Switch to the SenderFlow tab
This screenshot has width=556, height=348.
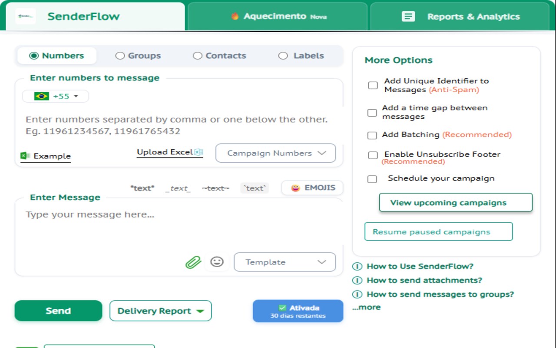(x=95, y=17)
